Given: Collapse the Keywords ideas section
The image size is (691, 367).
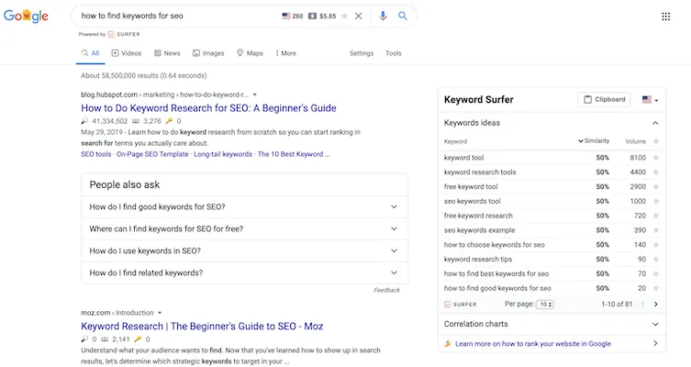Looking at the screenshot, I should point(655,123).
